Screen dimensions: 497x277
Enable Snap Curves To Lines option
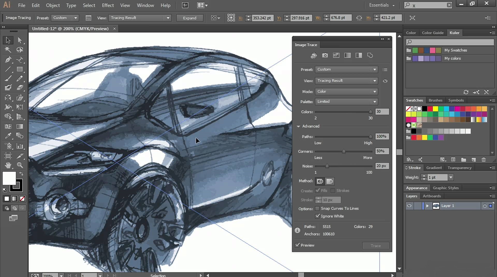(x=317, y=209)
